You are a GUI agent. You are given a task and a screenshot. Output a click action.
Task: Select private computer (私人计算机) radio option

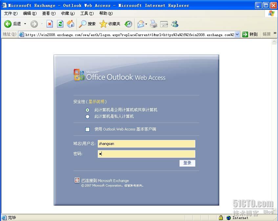click(87, 116)
